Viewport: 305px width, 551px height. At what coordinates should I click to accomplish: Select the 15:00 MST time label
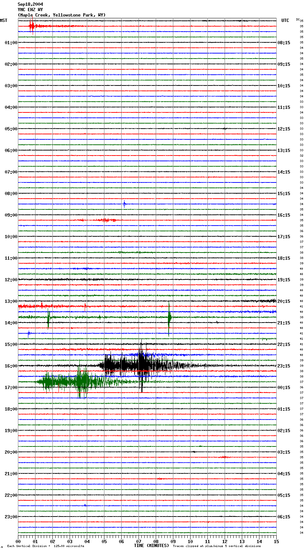click(11, 344)
